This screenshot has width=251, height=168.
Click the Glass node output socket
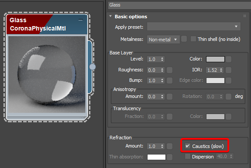pyautogui.click(x=93, y=67)
